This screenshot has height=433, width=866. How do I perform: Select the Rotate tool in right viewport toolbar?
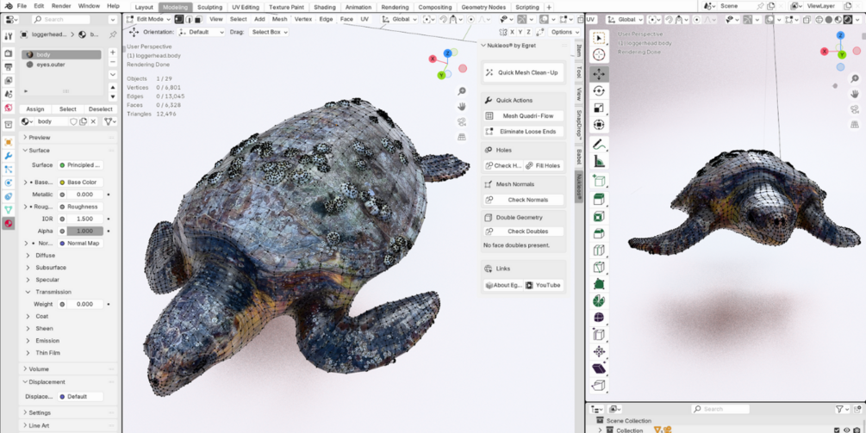point(599,90)
